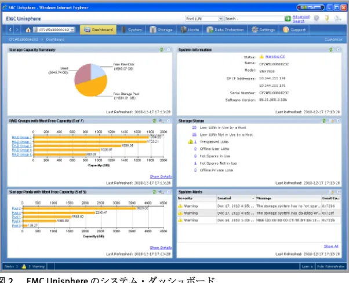This screenshot has width=349, height=283.
Task: Open Show Details in the RAID Groups panel
Action: click(x=161, y=177)
